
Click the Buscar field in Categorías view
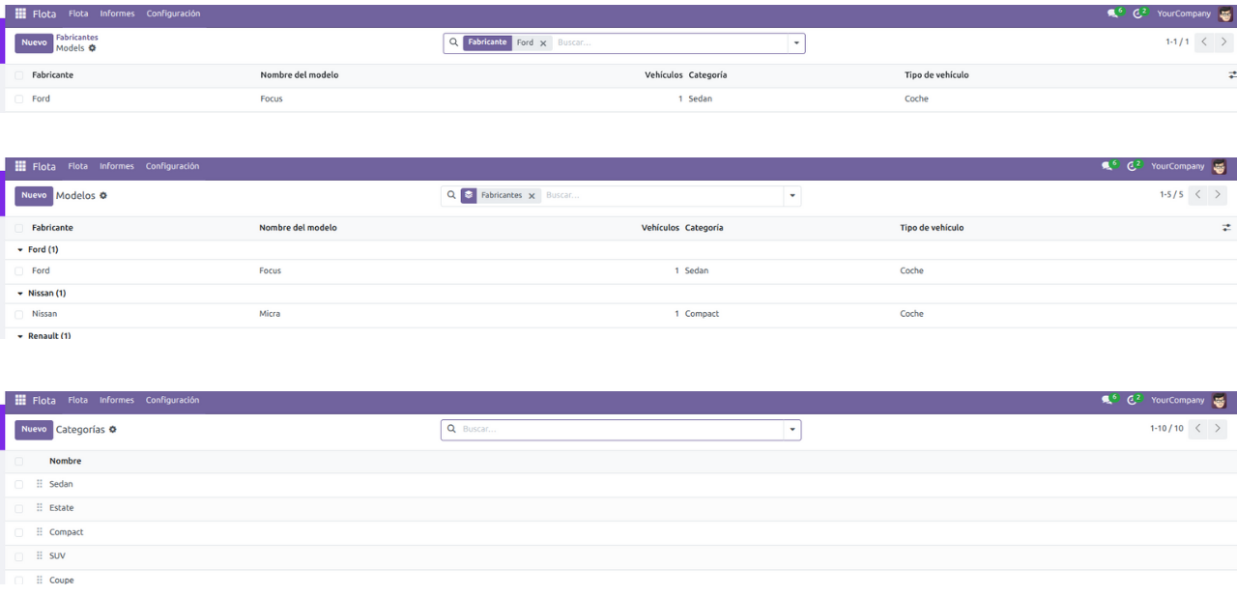618,429
